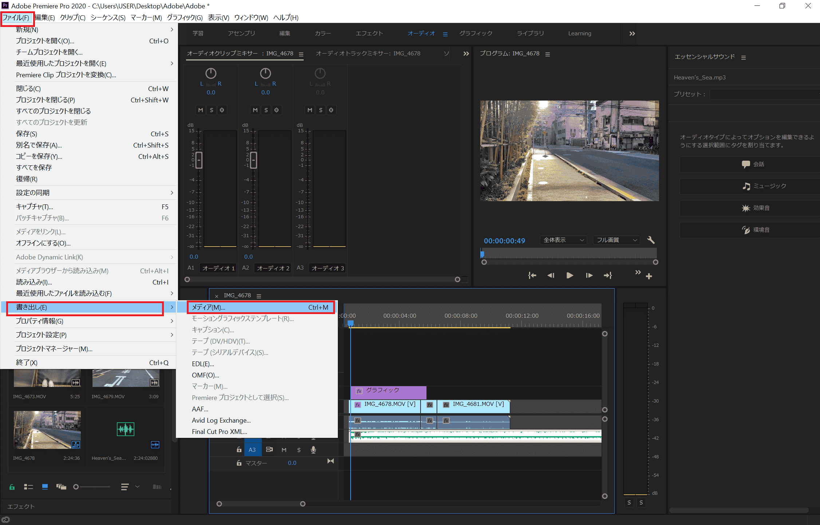Open Program monitor wrench settings
This screenshot has height=525, width=820.
point(651,240)
